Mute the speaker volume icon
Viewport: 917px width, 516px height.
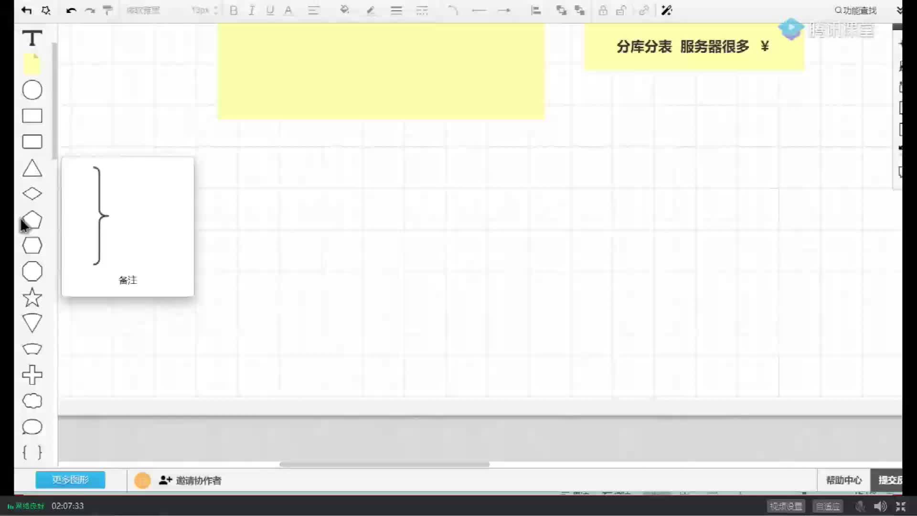pyautogui.click(x=880, y=506)
